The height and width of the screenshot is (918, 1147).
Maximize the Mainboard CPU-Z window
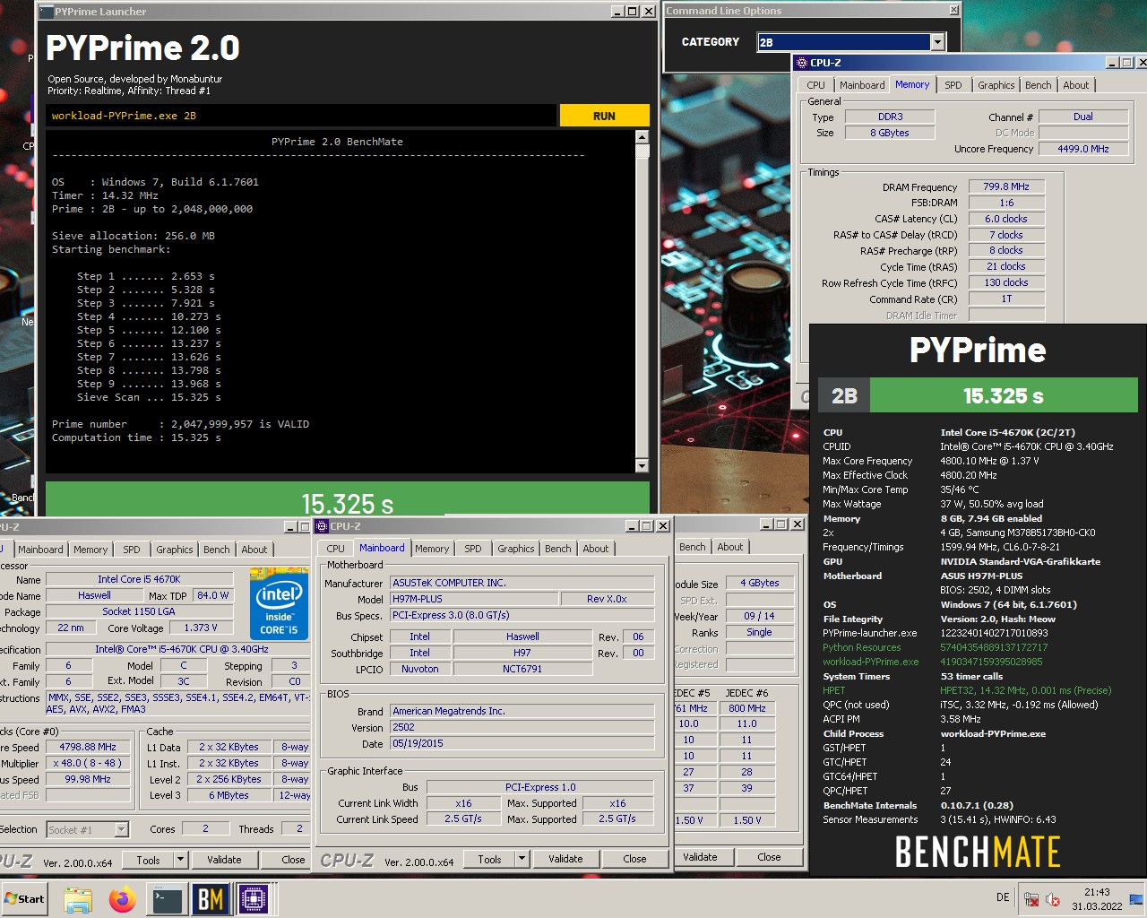[x=648, y=526]
